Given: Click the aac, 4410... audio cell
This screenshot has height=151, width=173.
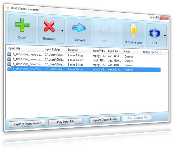Looking at the screenshot, I should pos(114,56).
